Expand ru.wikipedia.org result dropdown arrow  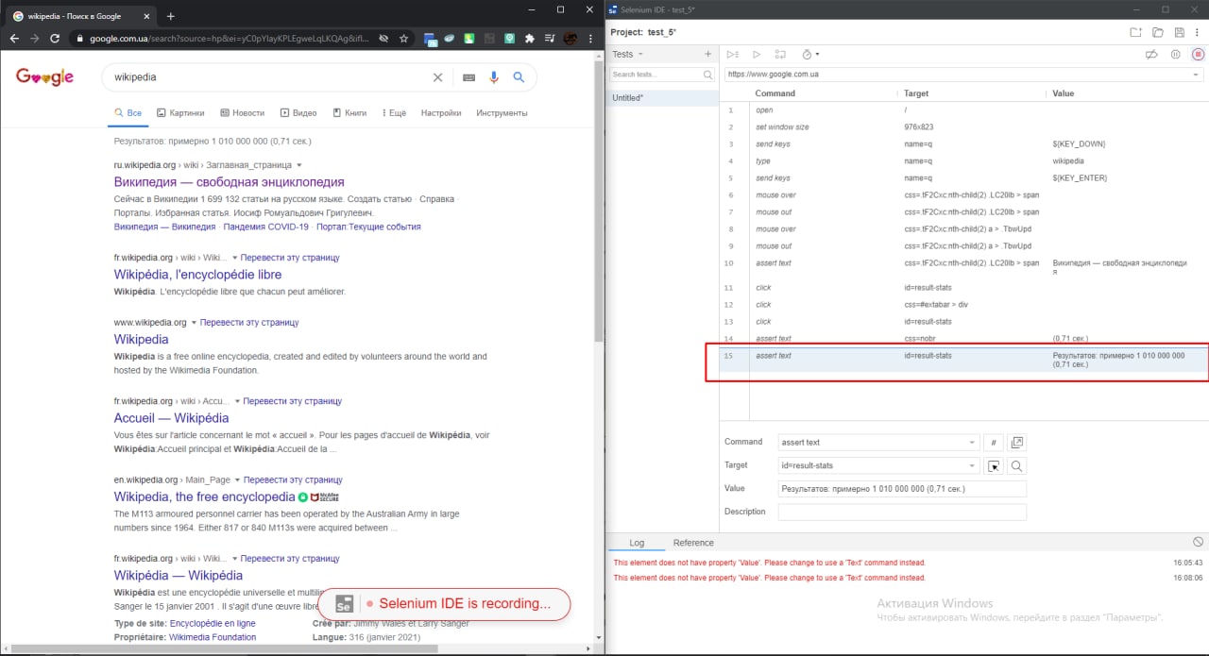(x=299, y=165)
